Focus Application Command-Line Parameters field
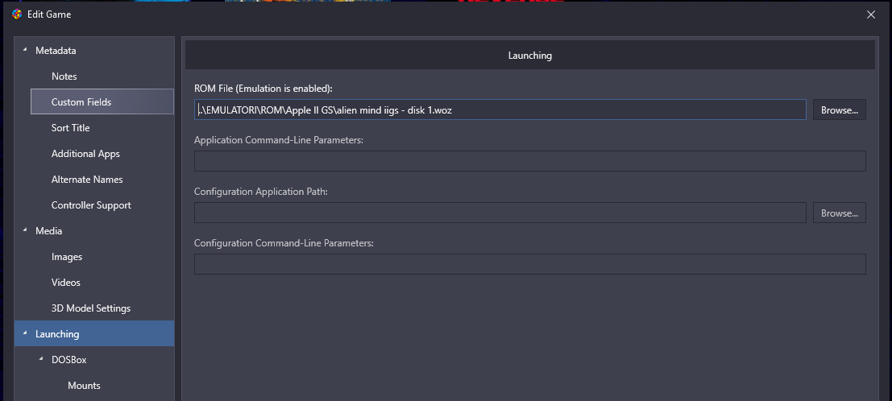Screen dimensions: 892x401 530,161
